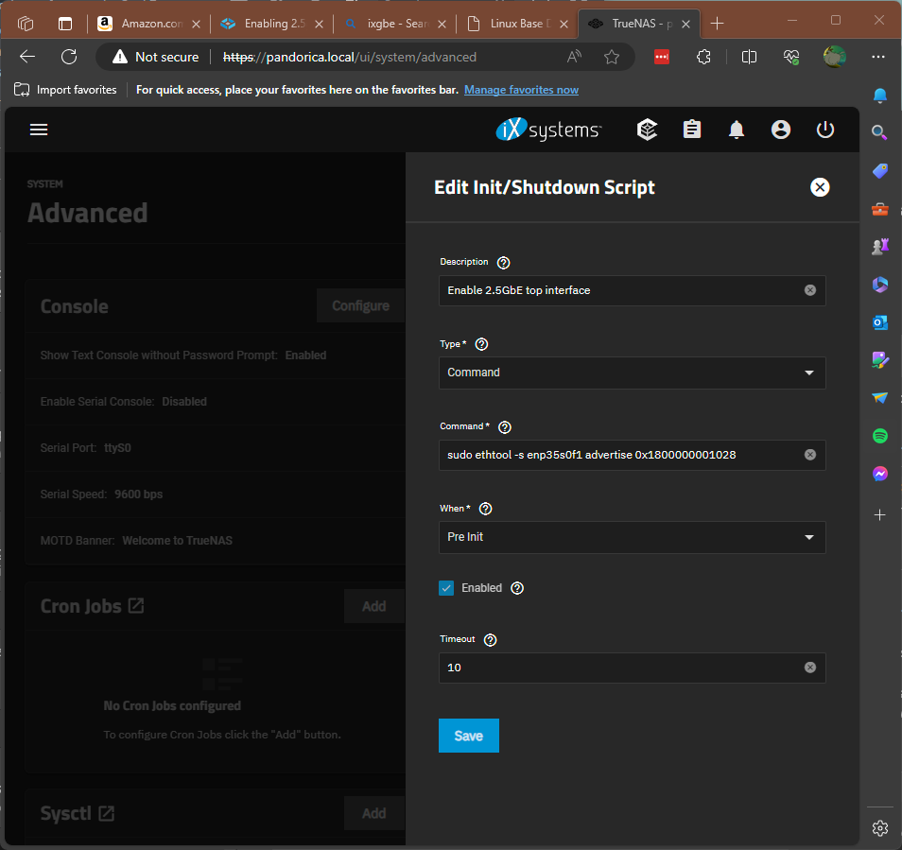
Task: Close the Linux Base browser tab
Action: click(564, 24)
